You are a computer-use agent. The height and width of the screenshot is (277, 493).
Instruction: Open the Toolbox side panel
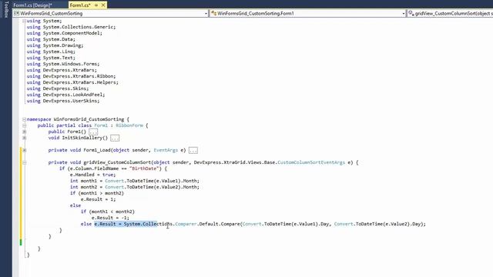7,9
